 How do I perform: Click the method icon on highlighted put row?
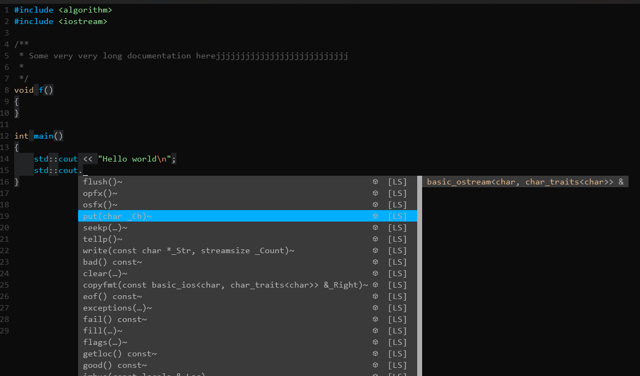tap(375, 216)
